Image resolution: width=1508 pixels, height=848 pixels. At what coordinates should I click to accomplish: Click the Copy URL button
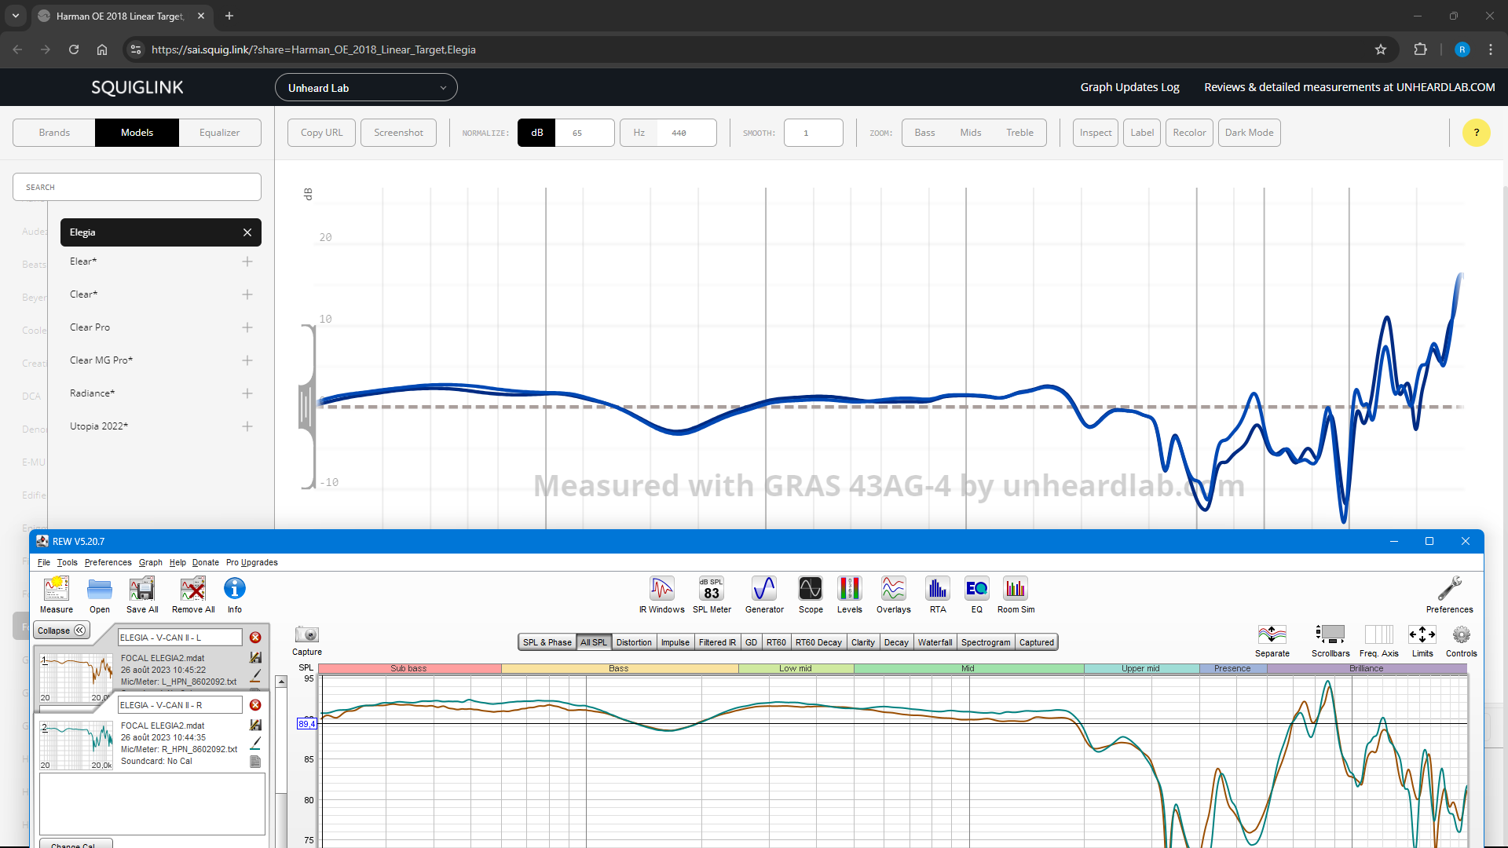point(321,133)
